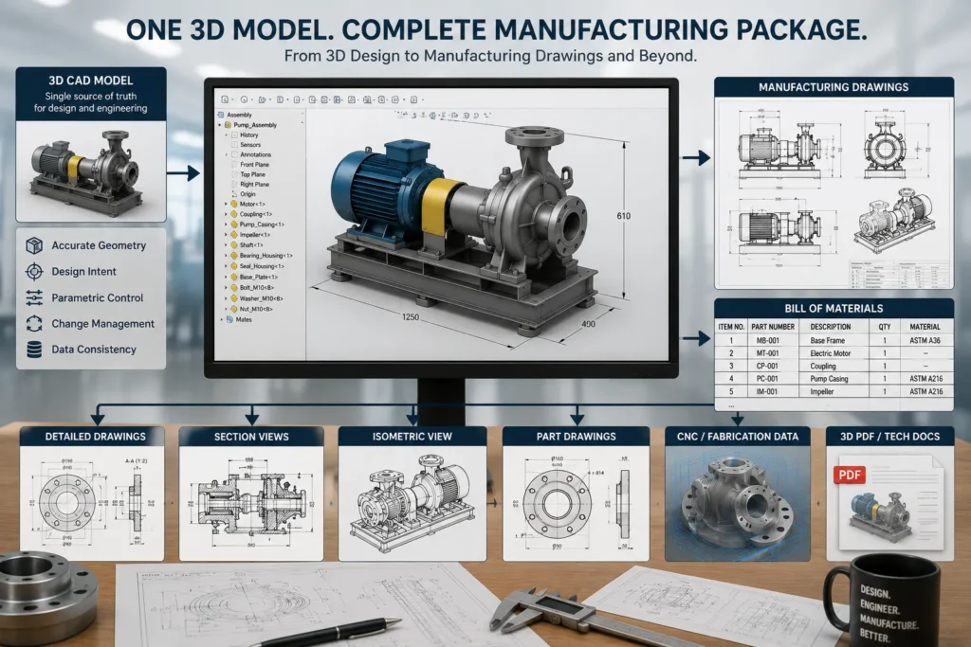The width and height of the screenshot is (971, 647).
Task: Click the Mates paperclip icon in the tree
Action: (x=229, y=319)
